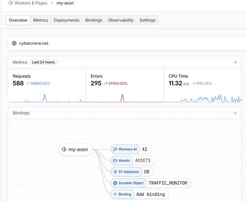Expand the breadcrumb chevron separator

[52, 3]
